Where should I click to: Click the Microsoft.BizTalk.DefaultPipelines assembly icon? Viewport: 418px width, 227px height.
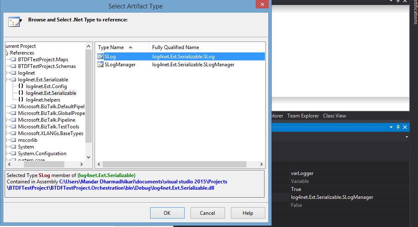coord(13,107)
